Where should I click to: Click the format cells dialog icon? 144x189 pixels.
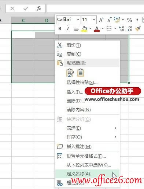[x=60, y=156]
